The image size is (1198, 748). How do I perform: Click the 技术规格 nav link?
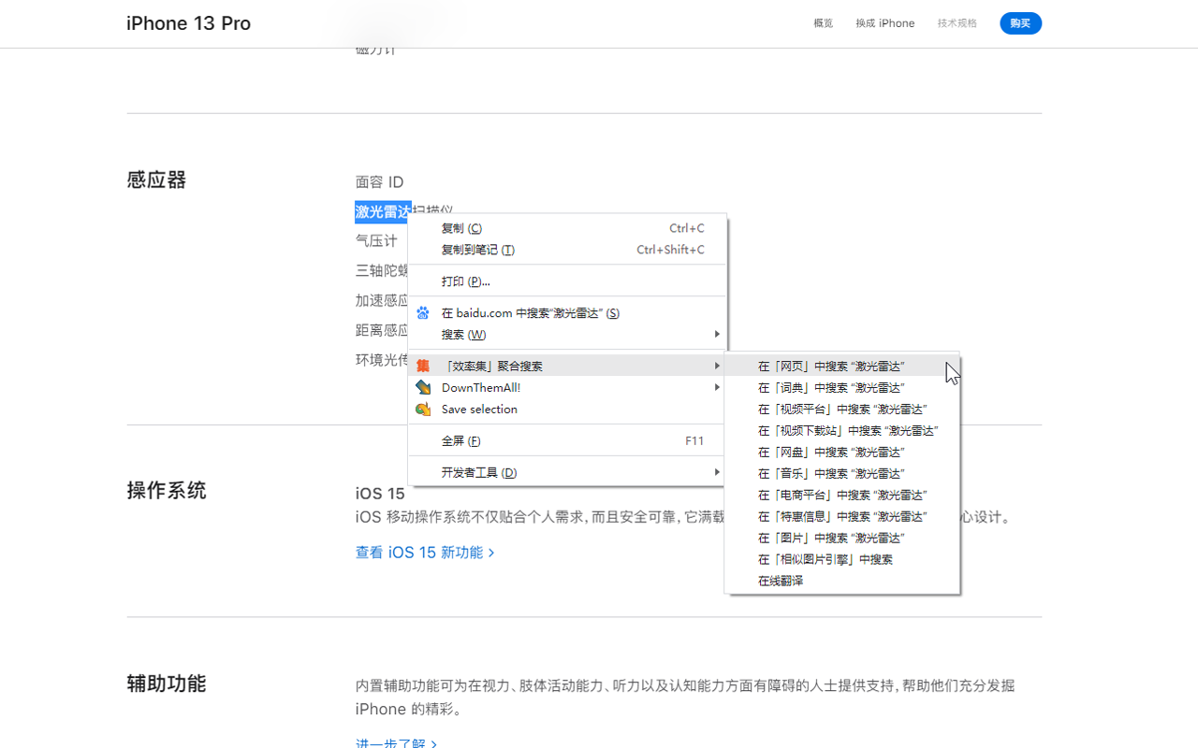[x=957, y=23]
